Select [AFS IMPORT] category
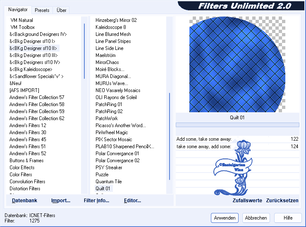This screenshot has height=227, width=306. coord(24,90)
